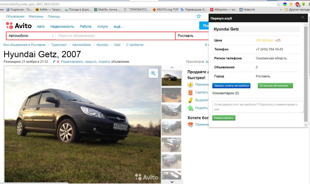
Task: Open the AliExpress bookmark
Action: [223, 9]
